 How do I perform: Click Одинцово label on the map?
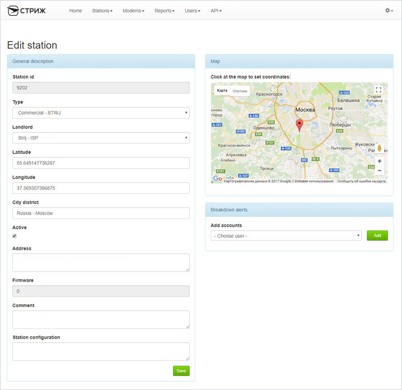(264, 128)
